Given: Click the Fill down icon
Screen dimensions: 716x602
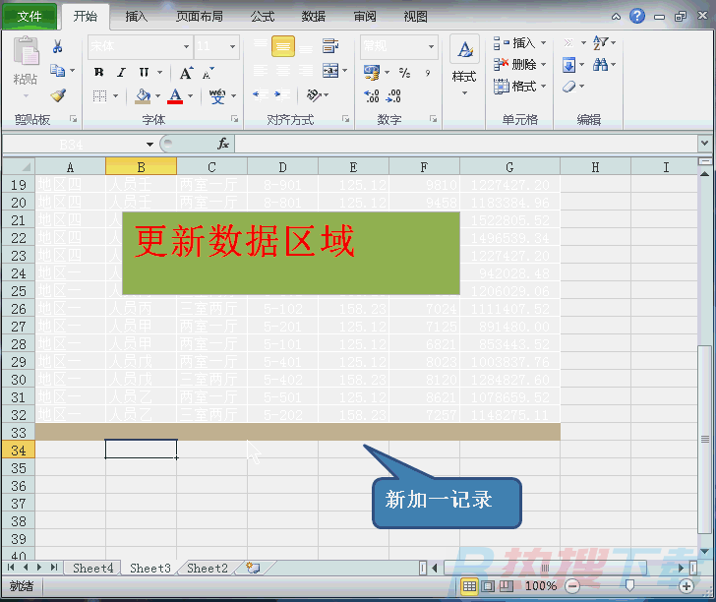Looking at the screenshot, I should (568, 65).
